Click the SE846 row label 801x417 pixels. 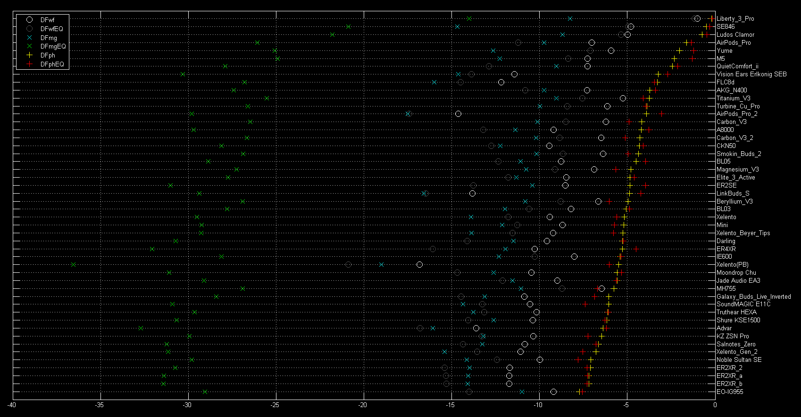pos(726,27)
